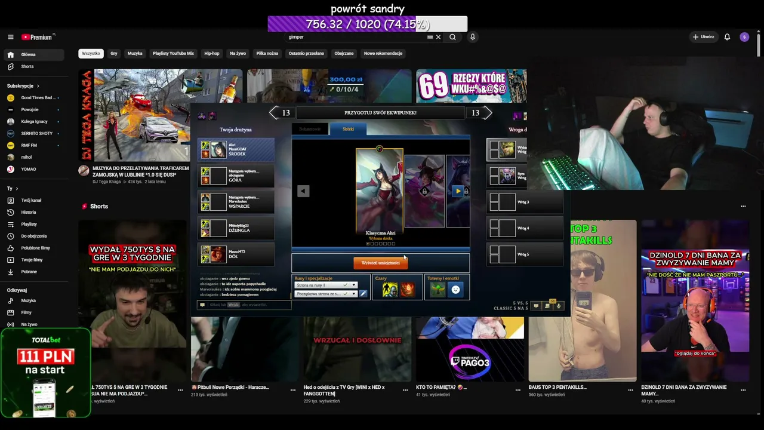Image resolution: width=764 pixels, height=430 pixels.
Task: Click the champion select chat input field
Action: 244,305
